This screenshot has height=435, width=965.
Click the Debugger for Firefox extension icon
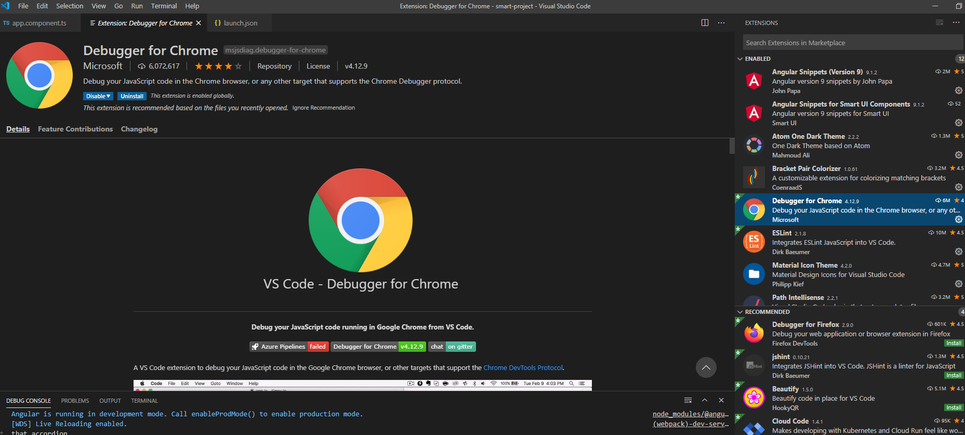click(754, 333)
